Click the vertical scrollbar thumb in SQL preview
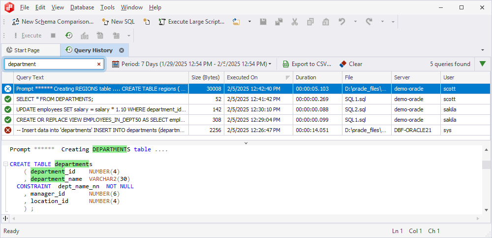 (486, 165)
